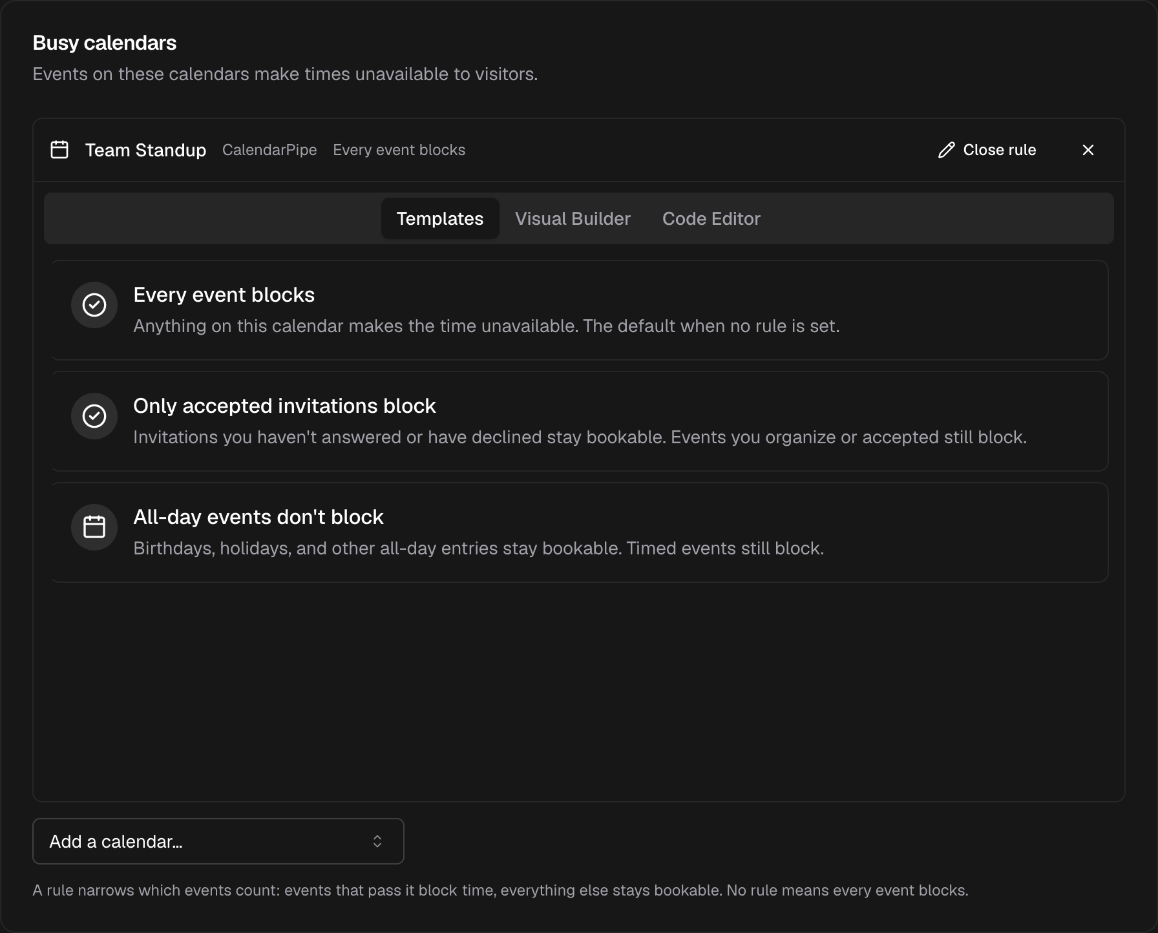Viewport: 1158px width, 933px height.
Task: Click the 'Events on these calendars make times unavailable' subtitle
Action: [285, 74]
